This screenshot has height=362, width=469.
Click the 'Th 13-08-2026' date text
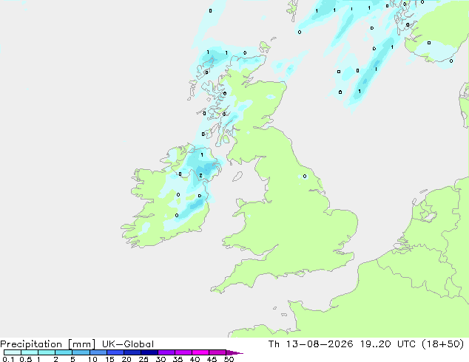point(311,344)
